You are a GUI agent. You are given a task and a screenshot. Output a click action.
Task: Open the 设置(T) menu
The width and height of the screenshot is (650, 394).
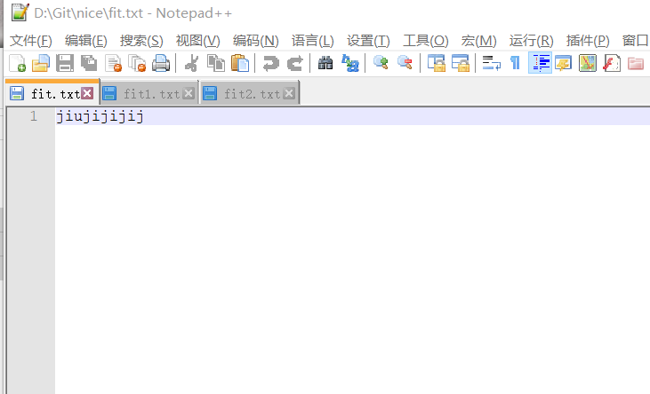368,41
